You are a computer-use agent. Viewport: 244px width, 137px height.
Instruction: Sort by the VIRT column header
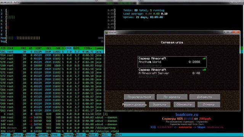pyautogui.click(x=38, y=48)
